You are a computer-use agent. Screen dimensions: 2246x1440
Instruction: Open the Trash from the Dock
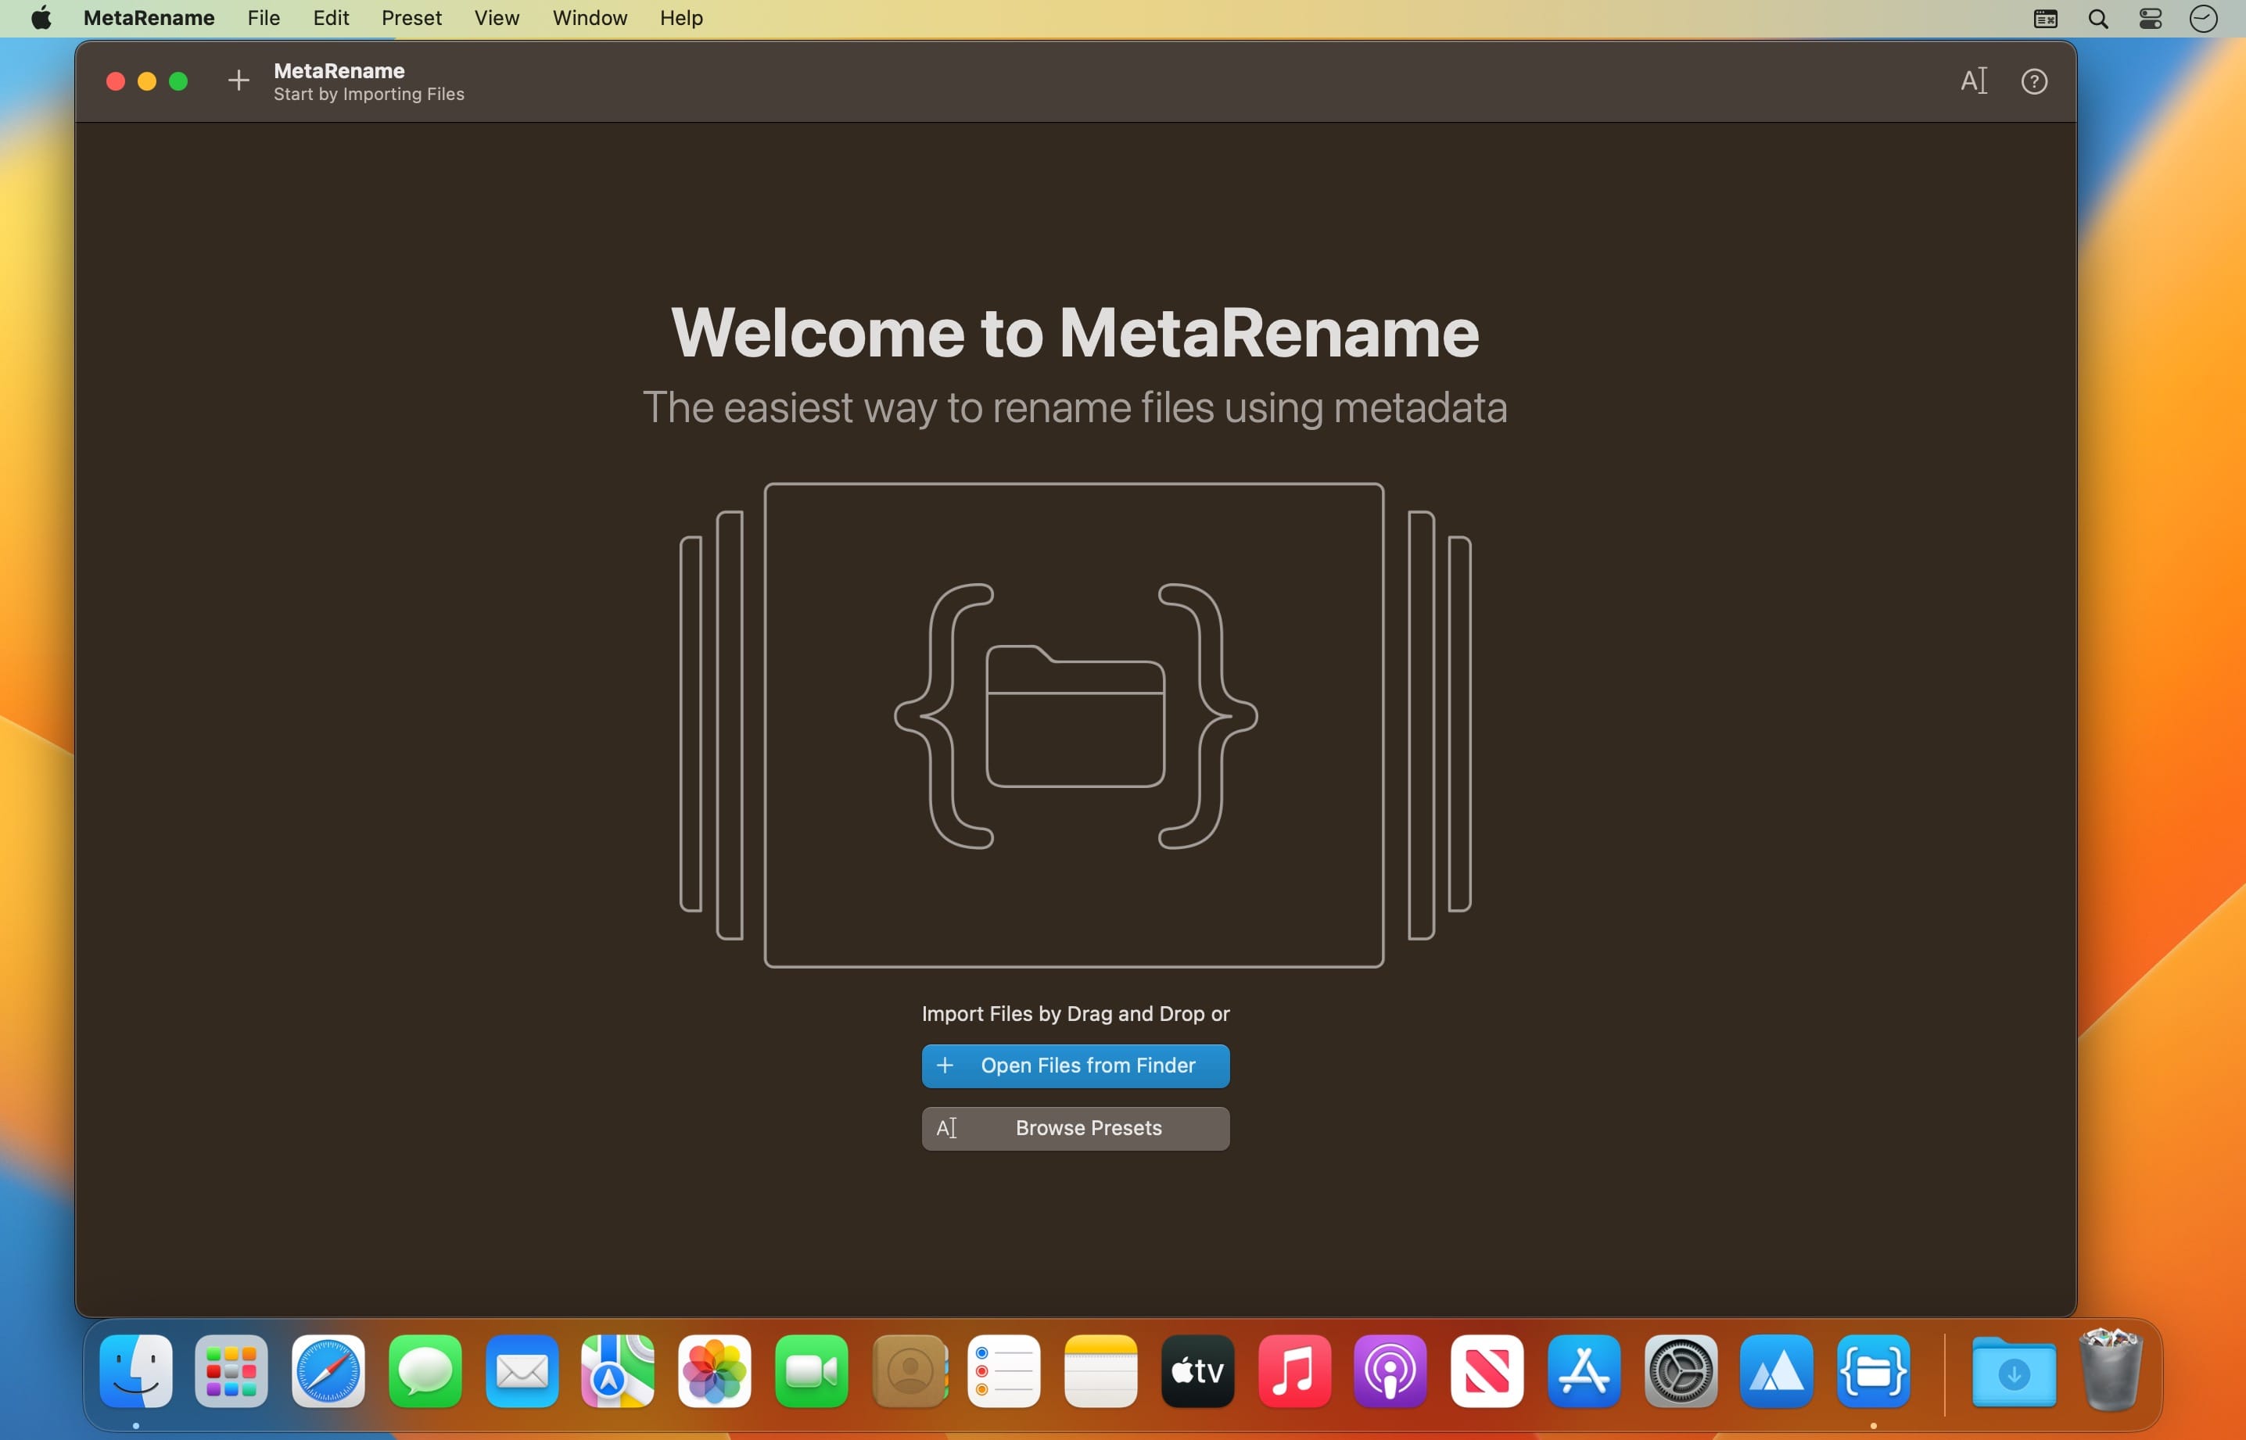[x=2112, y=1372]
